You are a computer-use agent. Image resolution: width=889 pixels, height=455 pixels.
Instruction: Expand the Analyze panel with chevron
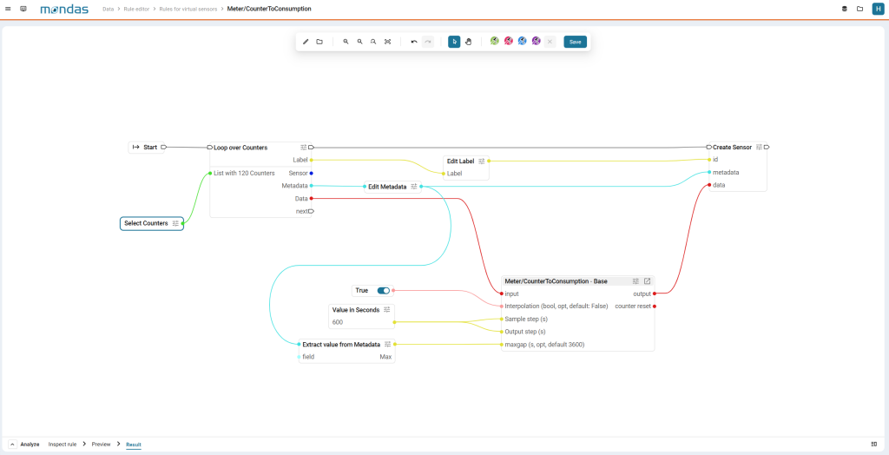(x=13, y=444)
